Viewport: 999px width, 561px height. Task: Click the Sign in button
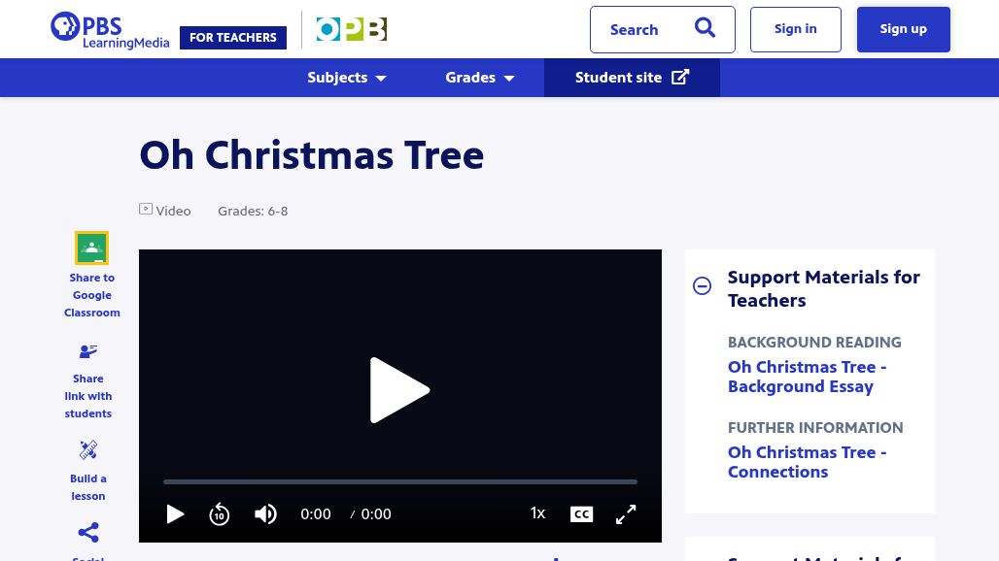(x=796, y=29)
